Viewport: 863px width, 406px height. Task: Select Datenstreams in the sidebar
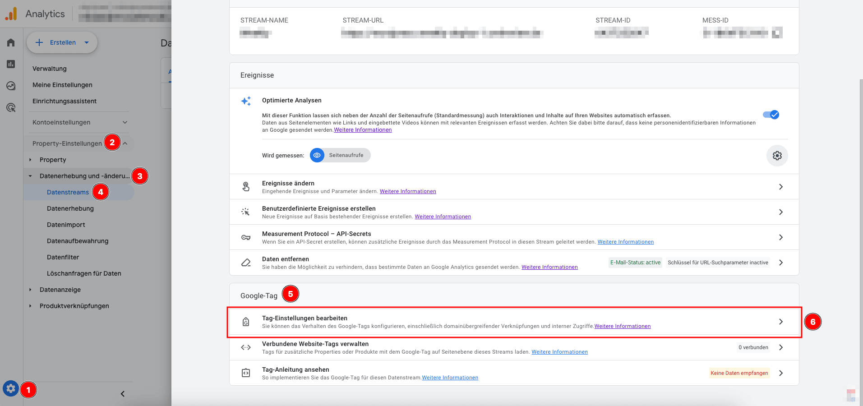pyautogui.click(x=68, y=192)
